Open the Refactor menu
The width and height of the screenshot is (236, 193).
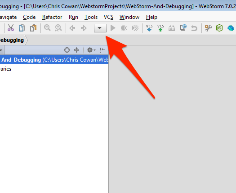click(52, 17)
